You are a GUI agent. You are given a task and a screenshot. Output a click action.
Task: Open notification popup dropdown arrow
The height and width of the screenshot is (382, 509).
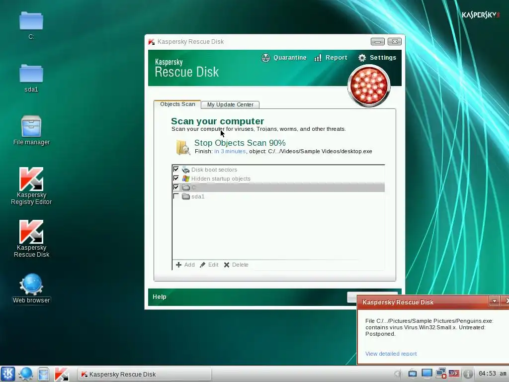tap(495, 301)
